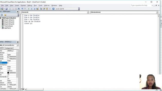Screen dimensions: 162x91
Task: Click the Enabled True property value
Action: (12, 69)
